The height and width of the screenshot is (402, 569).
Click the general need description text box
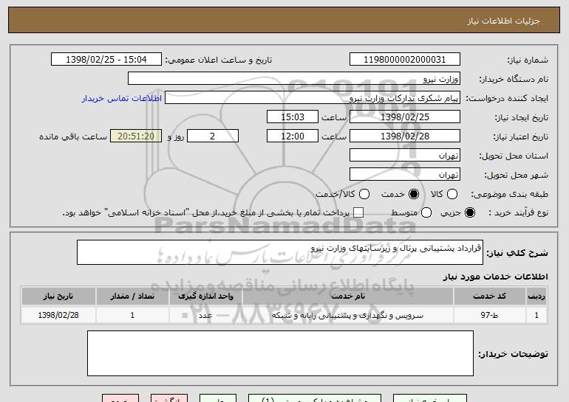280,252
